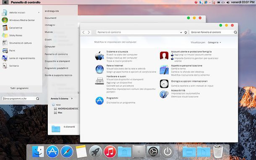
Task: Open library folder icon in dock
Action: (x=124, y=152)
